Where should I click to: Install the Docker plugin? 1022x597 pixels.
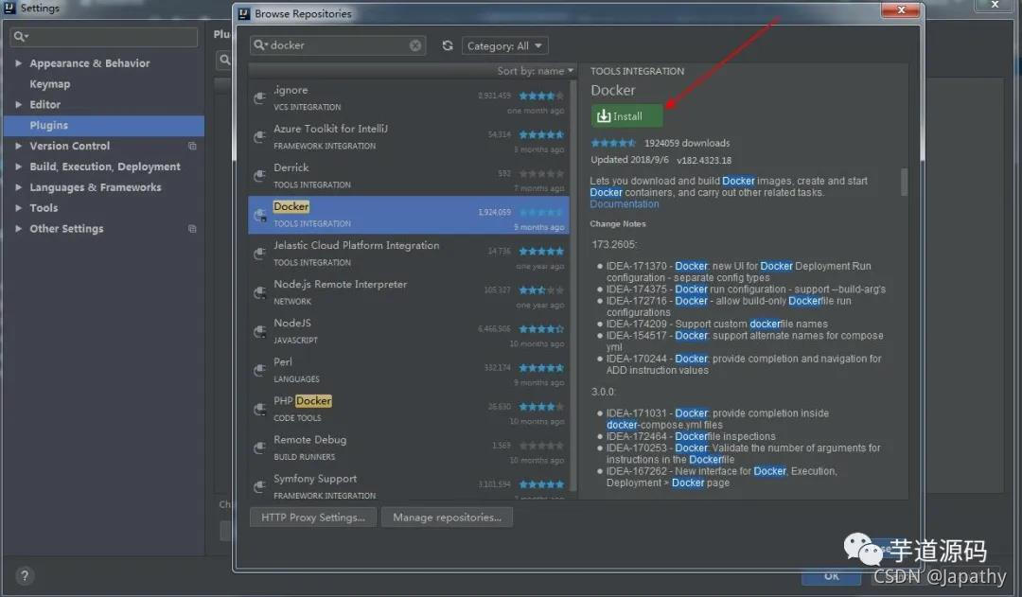click(627, 116)
